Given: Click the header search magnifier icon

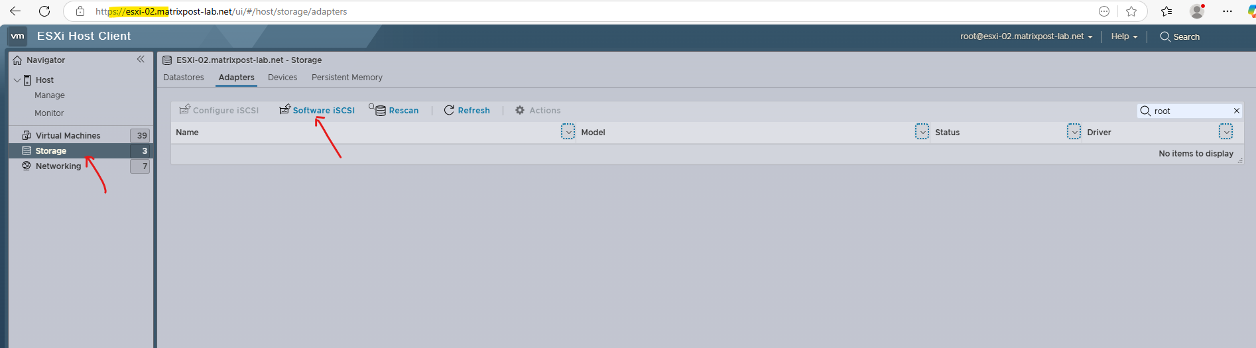Looking at the screenshot, I should pyautogui.click(x=1164, y=36).
